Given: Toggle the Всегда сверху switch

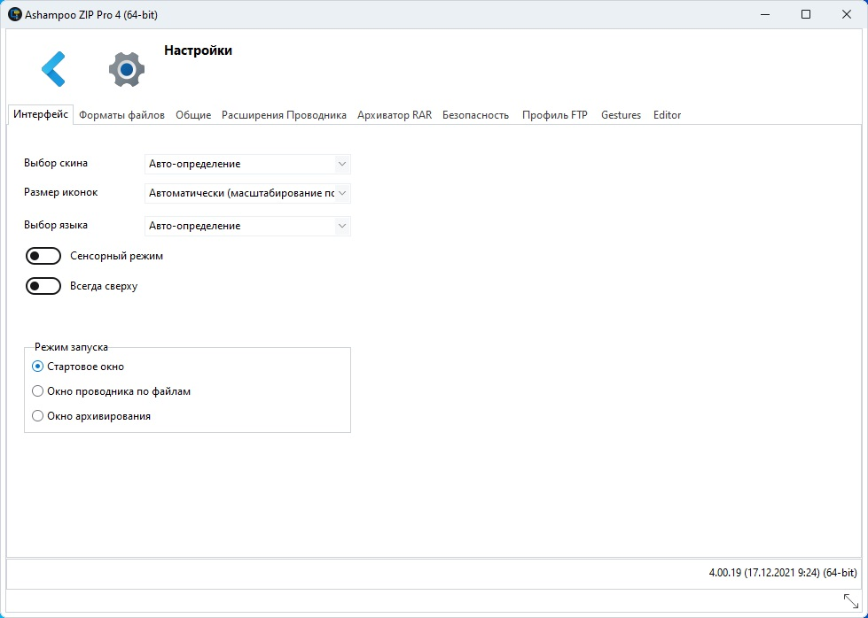Looking at the screenshot, I should [43, 286].
